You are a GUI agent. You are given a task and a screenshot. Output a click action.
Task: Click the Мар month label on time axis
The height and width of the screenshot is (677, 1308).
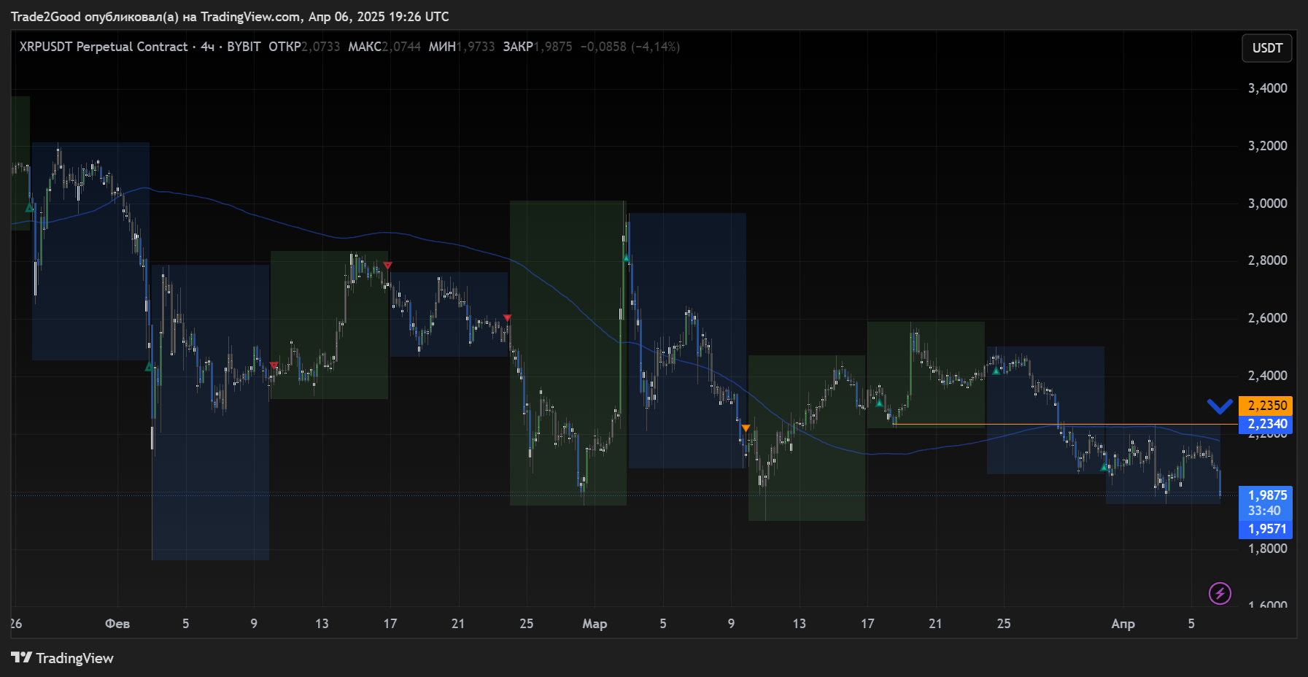[594, 624]
